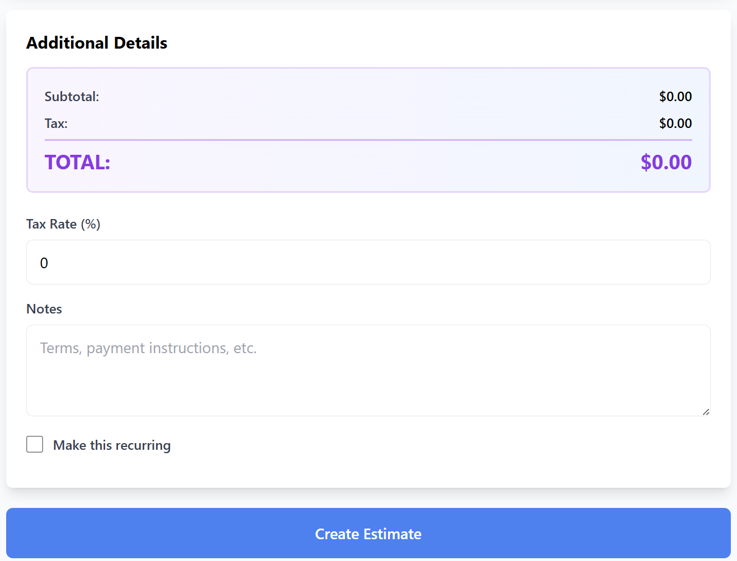Screen dimensions: 737x561
Task: Click the 'Make this recurring' label text
Action: 112,445
